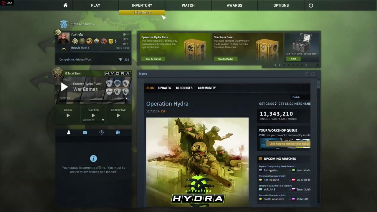
Task: Open the OPTIONS menu
Action: [x=281, y=5]
